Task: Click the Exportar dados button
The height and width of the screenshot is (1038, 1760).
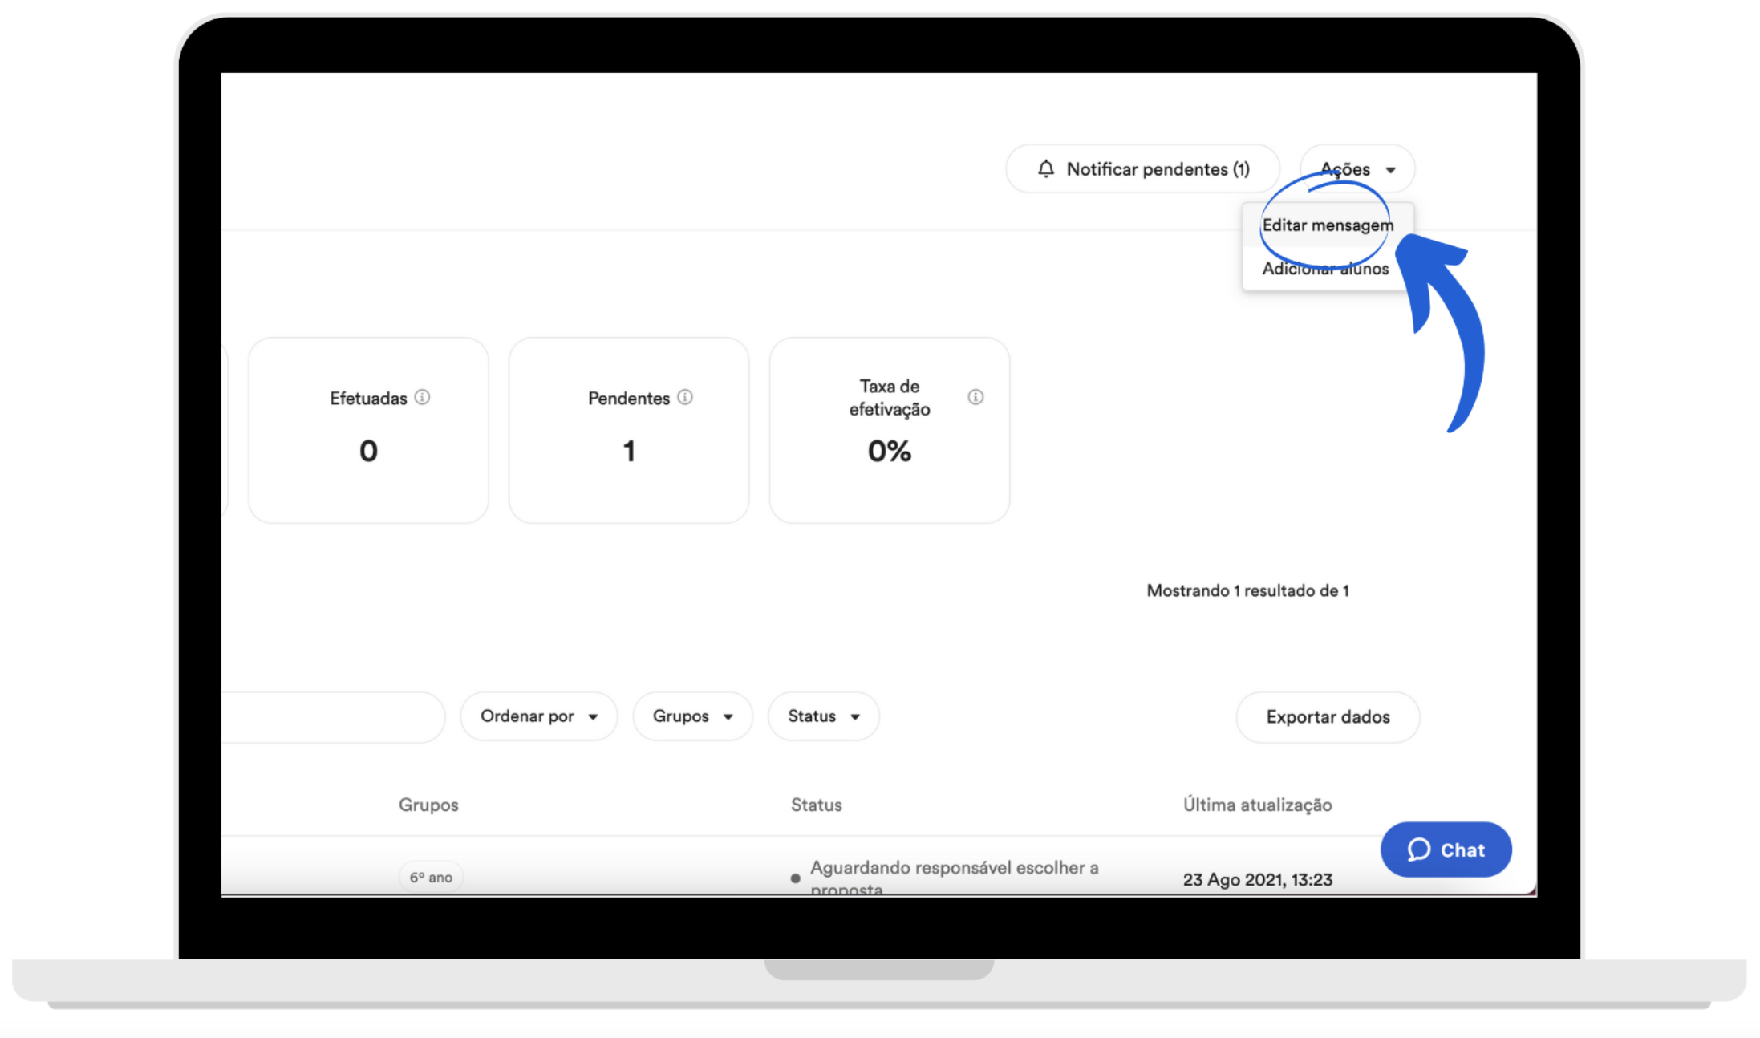Action: click(1328, 717)
